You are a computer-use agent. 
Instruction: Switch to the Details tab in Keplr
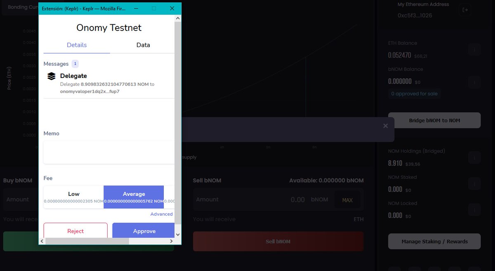[x=77, y=45]
